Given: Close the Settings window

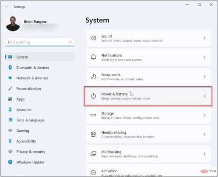Looking at the screenshot, I should [211, 4].
